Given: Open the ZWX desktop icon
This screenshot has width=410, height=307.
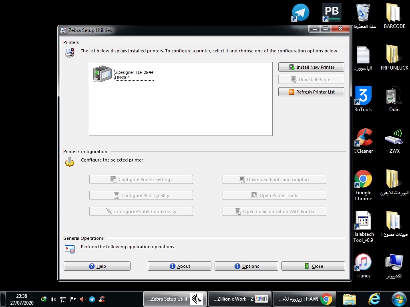Looking at the screenshot, I should tap(394, 141).
